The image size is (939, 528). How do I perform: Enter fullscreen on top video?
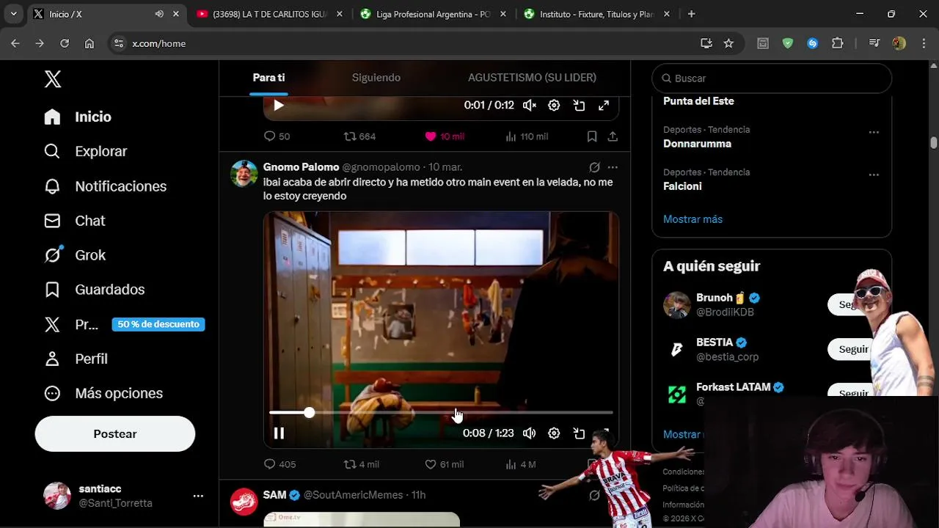(604, 106)
